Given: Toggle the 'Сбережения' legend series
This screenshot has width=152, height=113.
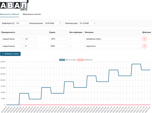Looking at the screenshot, I should tap(85, 60).
